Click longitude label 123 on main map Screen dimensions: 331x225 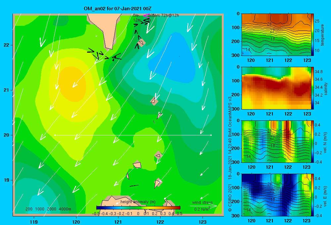(x=203, y=222)
